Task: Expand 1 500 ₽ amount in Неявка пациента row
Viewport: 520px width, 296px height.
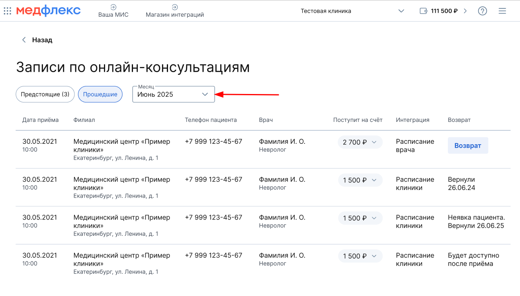Action: (x=360, y=218)
